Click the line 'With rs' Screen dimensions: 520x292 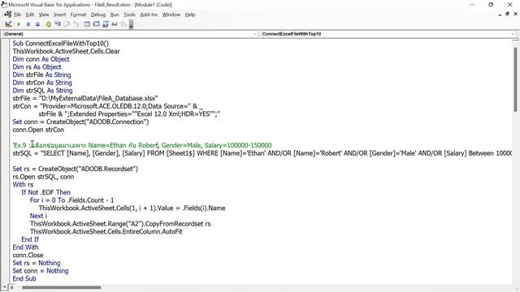23,185
